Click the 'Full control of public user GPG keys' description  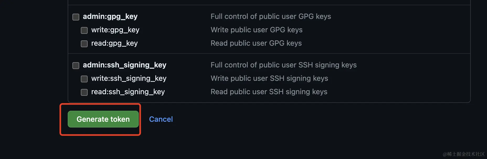point(271,17)
